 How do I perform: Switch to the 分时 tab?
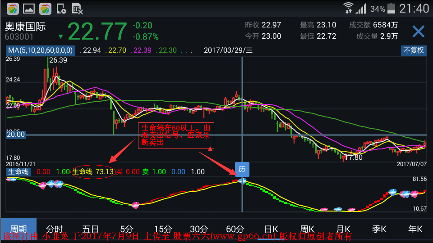pos(55,229)
